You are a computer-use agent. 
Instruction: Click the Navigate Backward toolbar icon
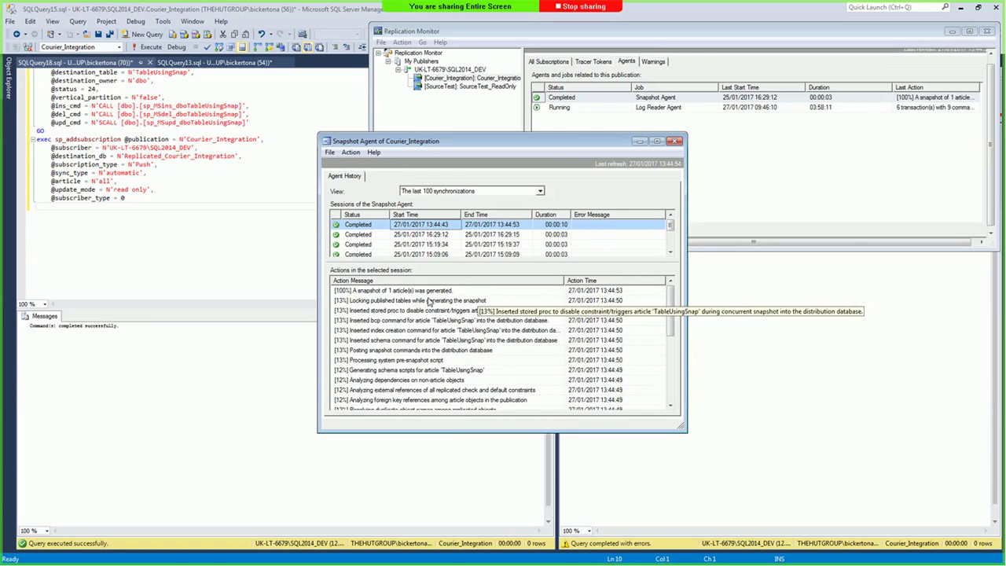pos(17,34)
